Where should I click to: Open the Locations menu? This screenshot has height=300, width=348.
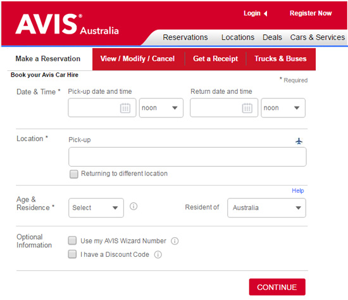[238, 37]
